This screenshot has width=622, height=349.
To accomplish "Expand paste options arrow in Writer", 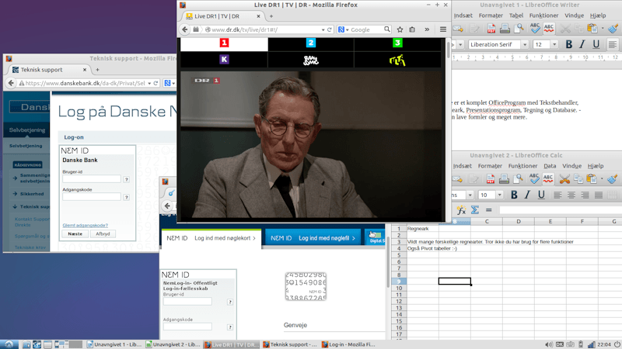I will coord(603,29).
